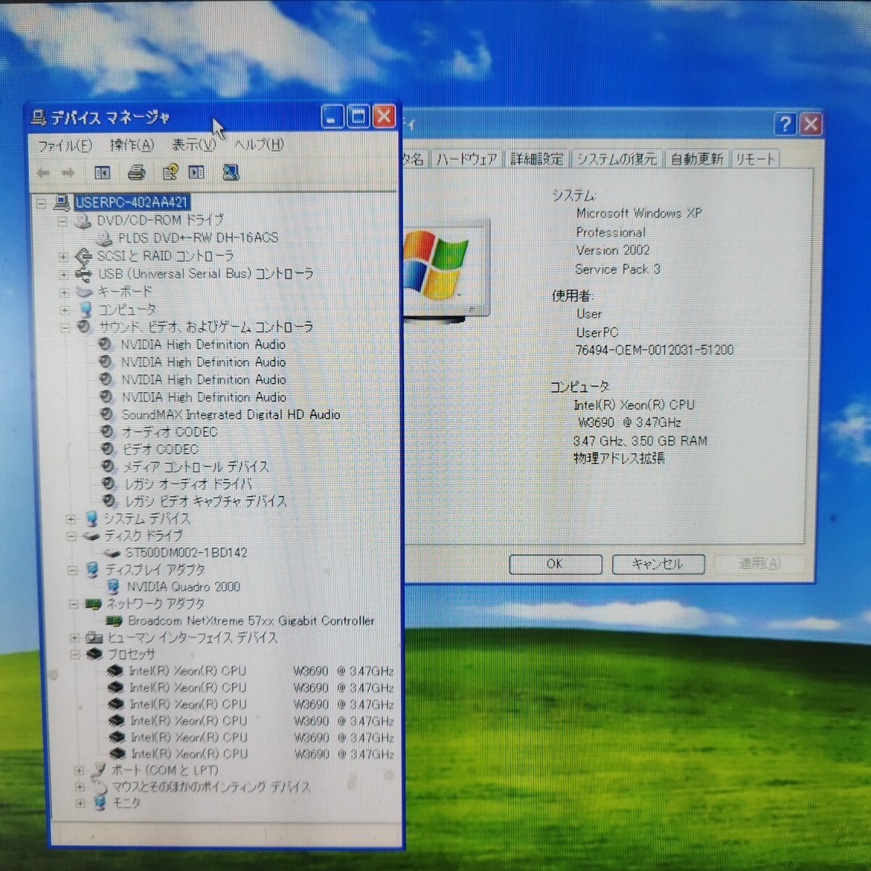Switch to the システムの復元 tab
The height and width of the screenshot is (871, 871).
(617, 159)
